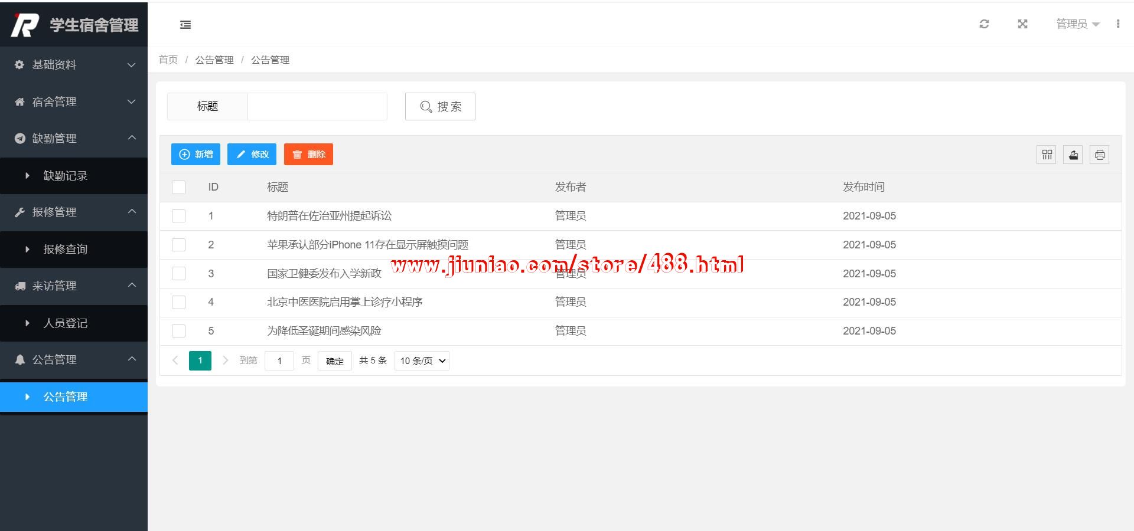Open the 缺勤记录 sidebar item
This screenshot has height=531, width=1134.
[66, 176]
